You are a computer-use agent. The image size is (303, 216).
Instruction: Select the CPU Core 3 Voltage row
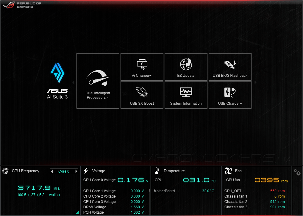click(x=114, y=202)
